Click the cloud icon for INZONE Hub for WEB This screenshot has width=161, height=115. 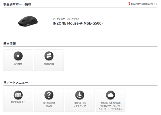point(111,95)
